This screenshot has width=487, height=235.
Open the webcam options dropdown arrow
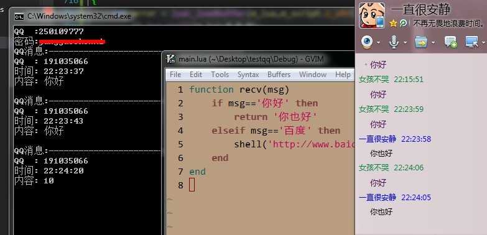click(x=379, y=42)
